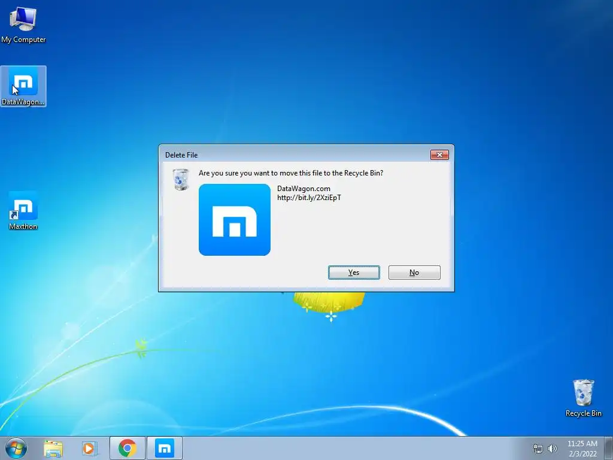Click the network icon in the system tray
The width and height of the screenshot is (613, 460).
538,449
